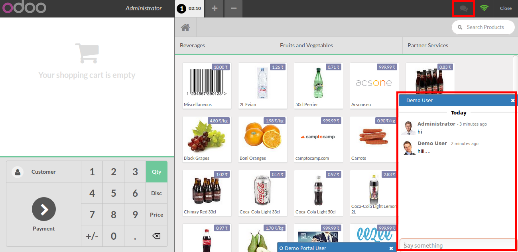Activate Disc mode on numpad
The image size is (518, 252).
(x=156, y=193)
